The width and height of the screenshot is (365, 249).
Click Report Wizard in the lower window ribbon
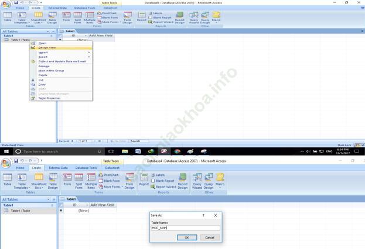coord(163,187)
